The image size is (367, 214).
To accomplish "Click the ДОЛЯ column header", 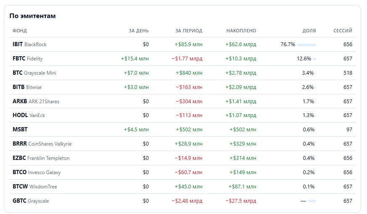I will pyautogui.click(x=309, y=31).
